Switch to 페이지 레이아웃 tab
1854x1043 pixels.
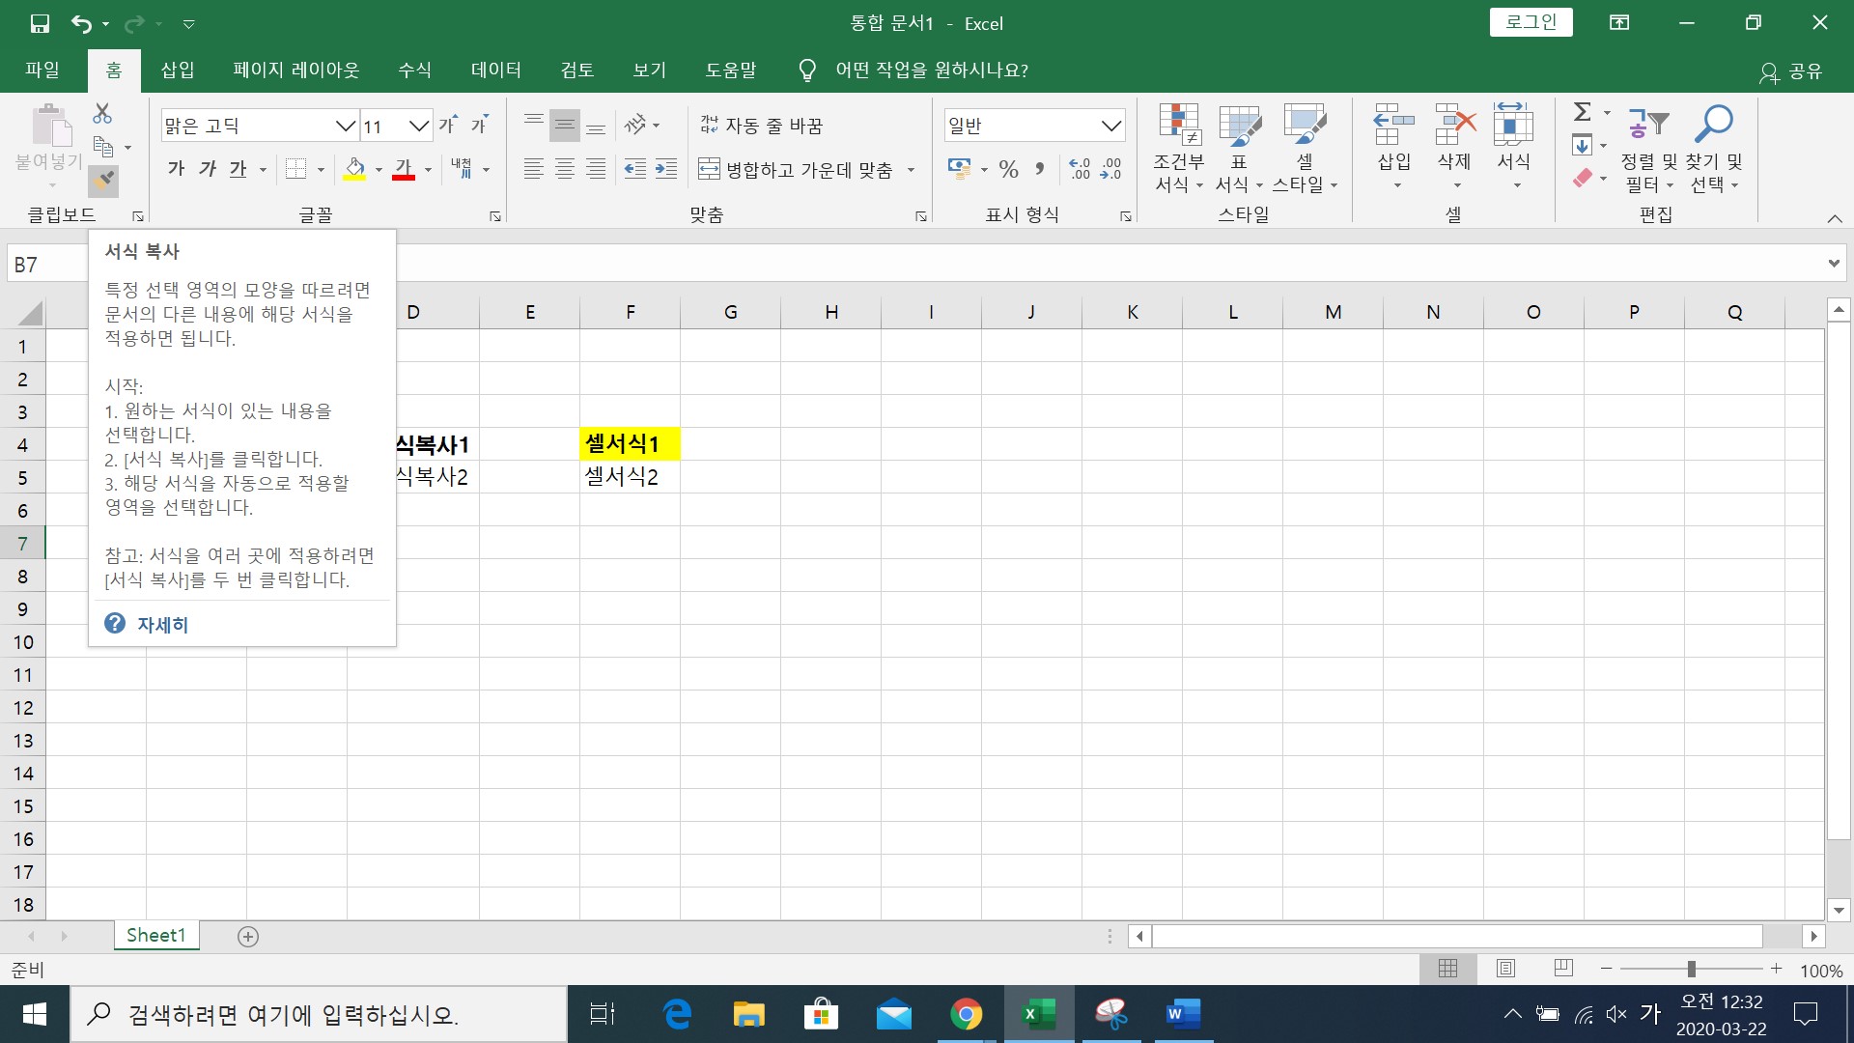pyautogui.click(x=296, y=70)
